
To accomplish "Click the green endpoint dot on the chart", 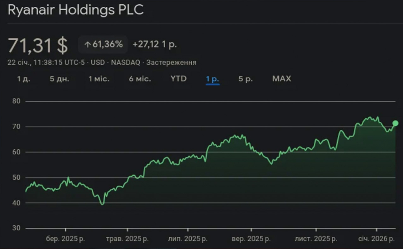I will coord(396,123).
